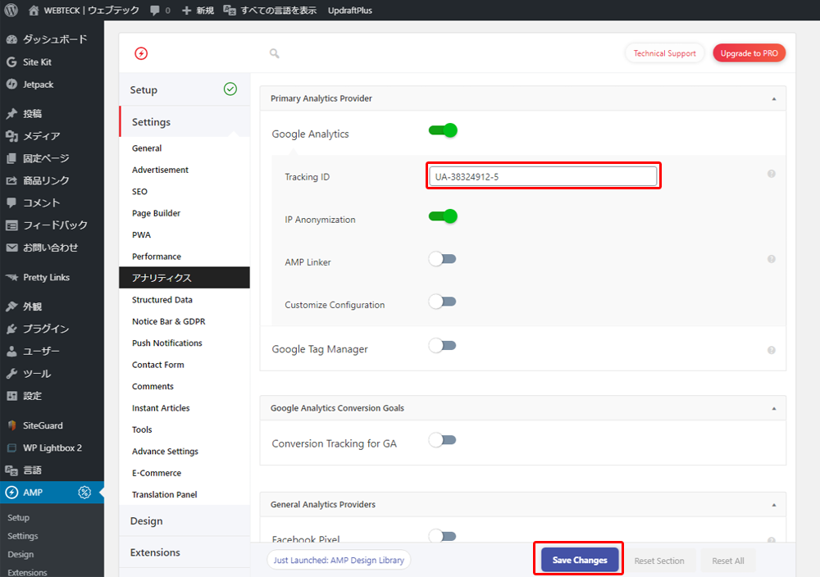The image size is (820, 577).
Task: Expand the Design section
Action: point(184,521)
